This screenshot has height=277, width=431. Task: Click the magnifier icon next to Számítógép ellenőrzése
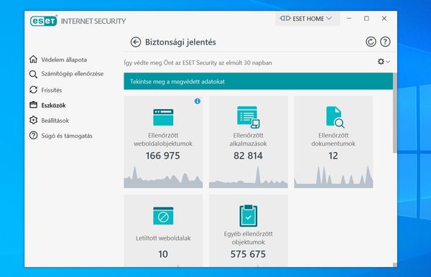point(33,74)
